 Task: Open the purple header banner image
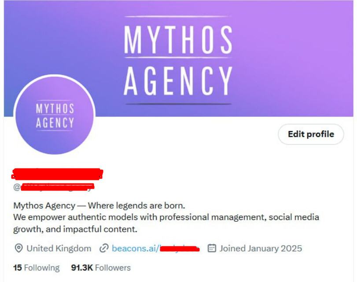179,58
